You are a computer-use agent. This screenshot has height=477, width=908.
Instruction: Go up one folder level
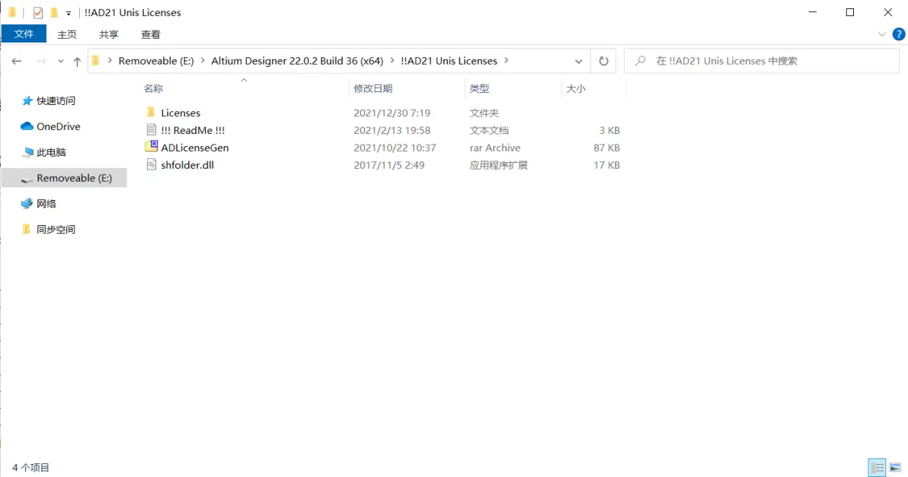coord(77,62)
